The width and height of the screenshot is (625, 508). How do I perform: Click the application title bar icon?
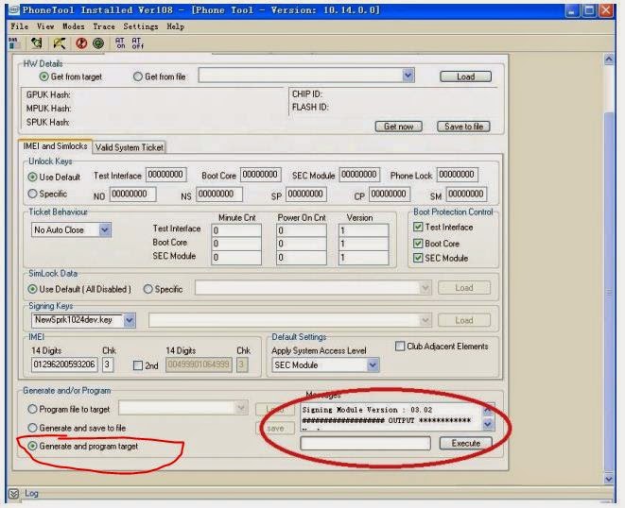(x=14, y=10)
